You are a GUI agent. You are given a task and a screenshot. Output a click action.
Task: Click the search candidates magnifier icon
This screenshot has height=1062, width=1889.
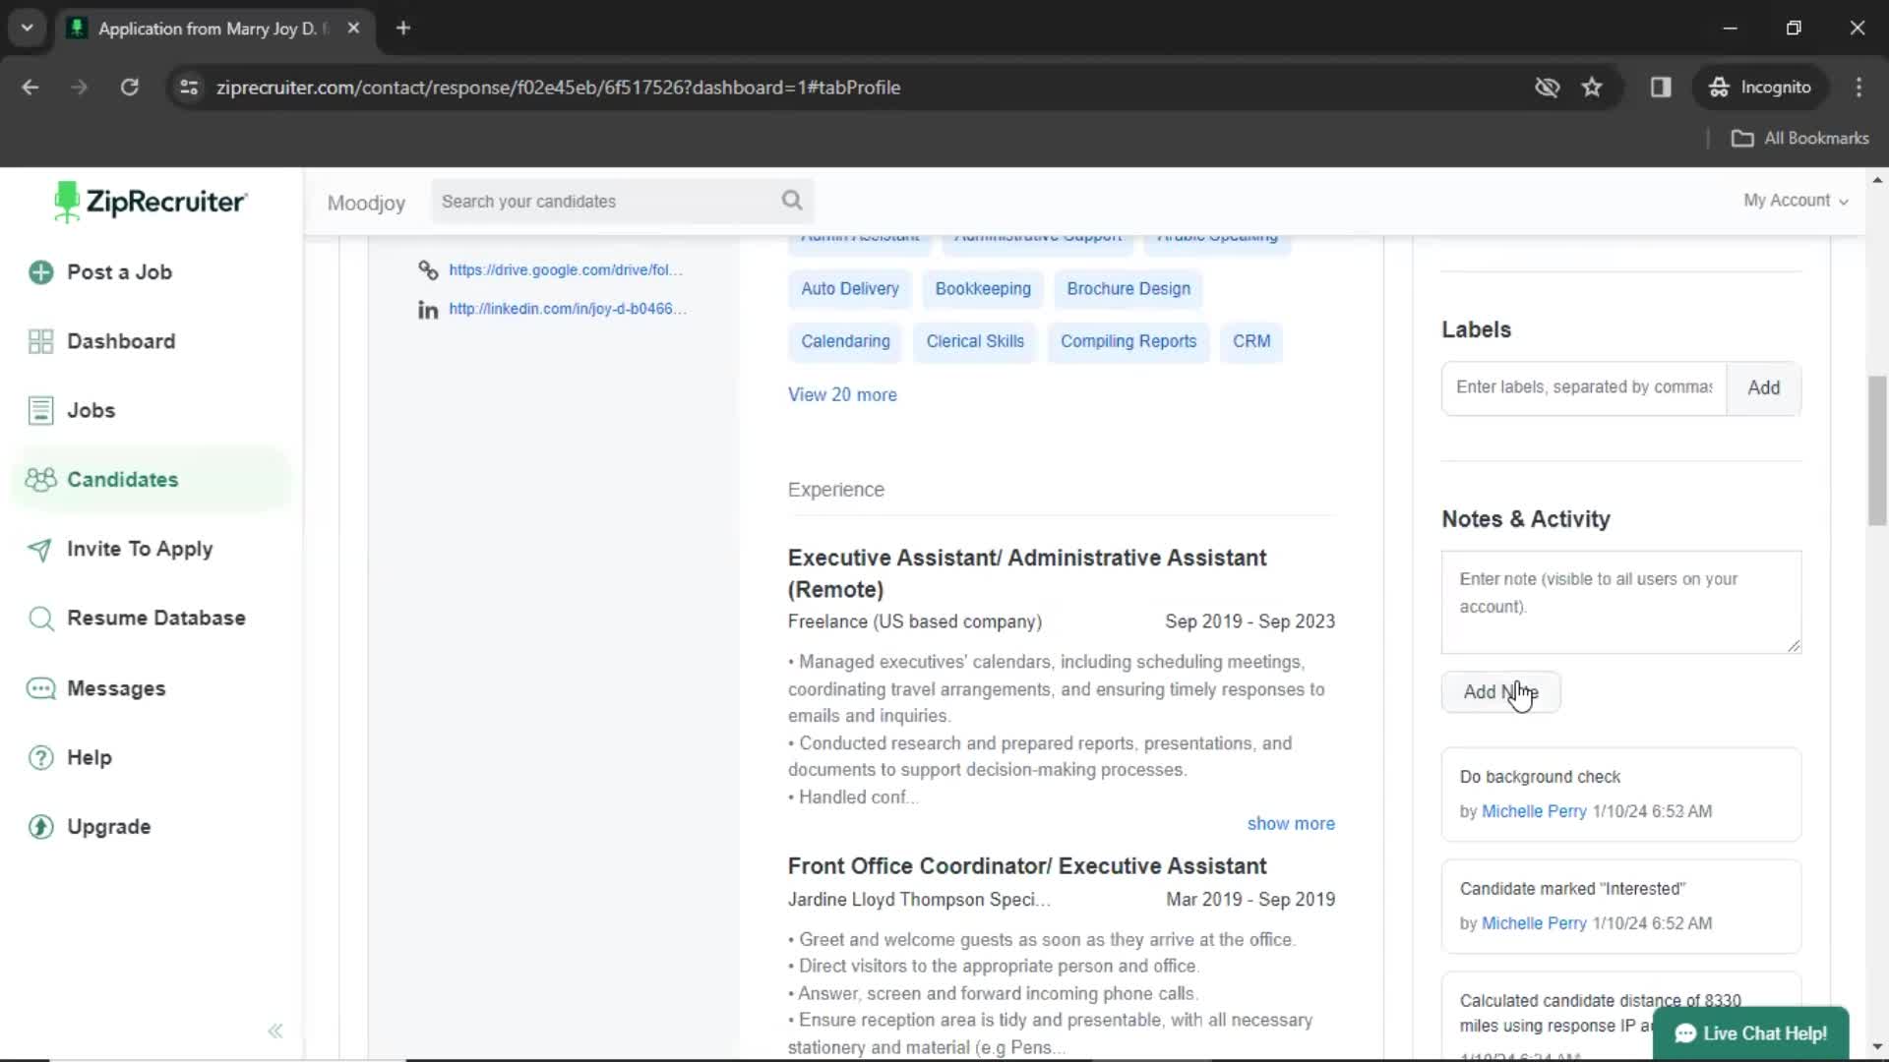(x=793, y=200)
